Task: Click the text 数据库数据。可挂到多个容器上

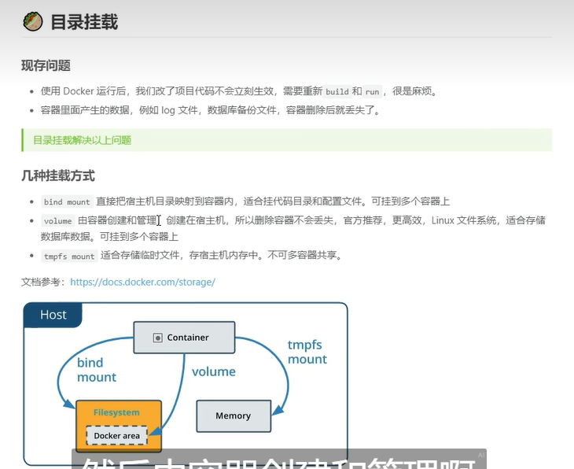Action: click(109, 237)
